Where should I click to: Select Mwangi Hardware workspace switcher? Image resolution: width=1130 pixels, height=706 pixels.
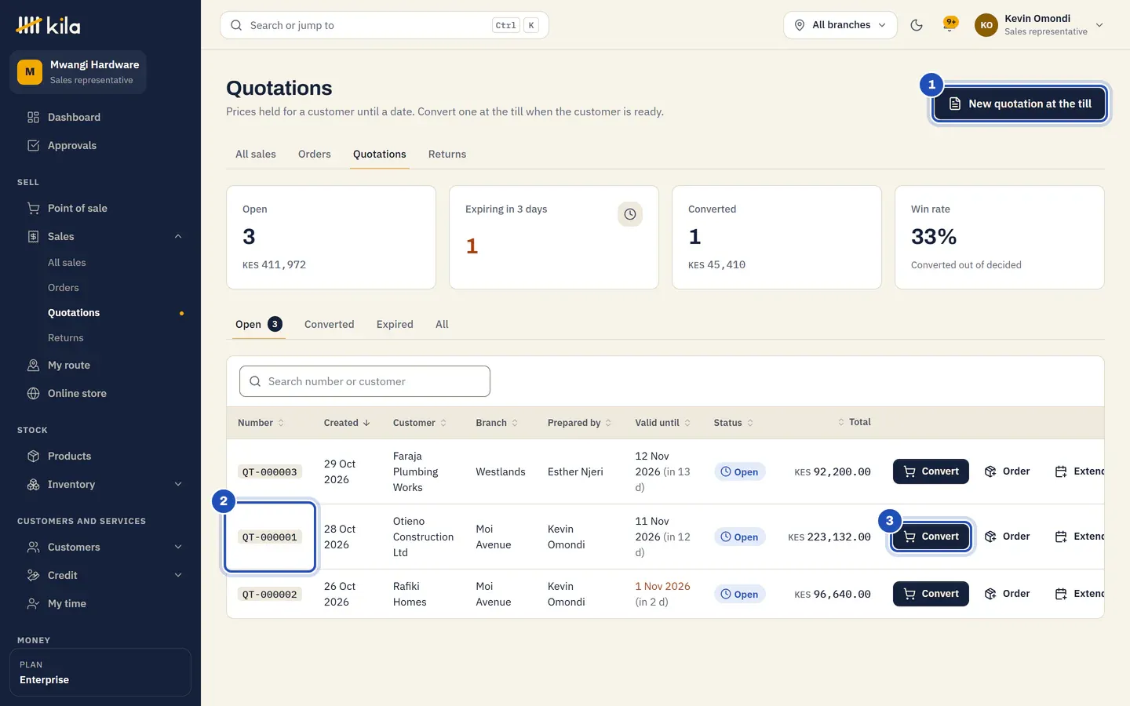[78, 72]
